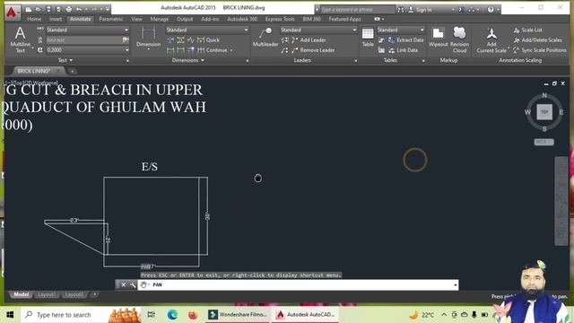Switch to Wondershare Filmora taskbar button
This screenshot has height=323, width=574.
238,315
